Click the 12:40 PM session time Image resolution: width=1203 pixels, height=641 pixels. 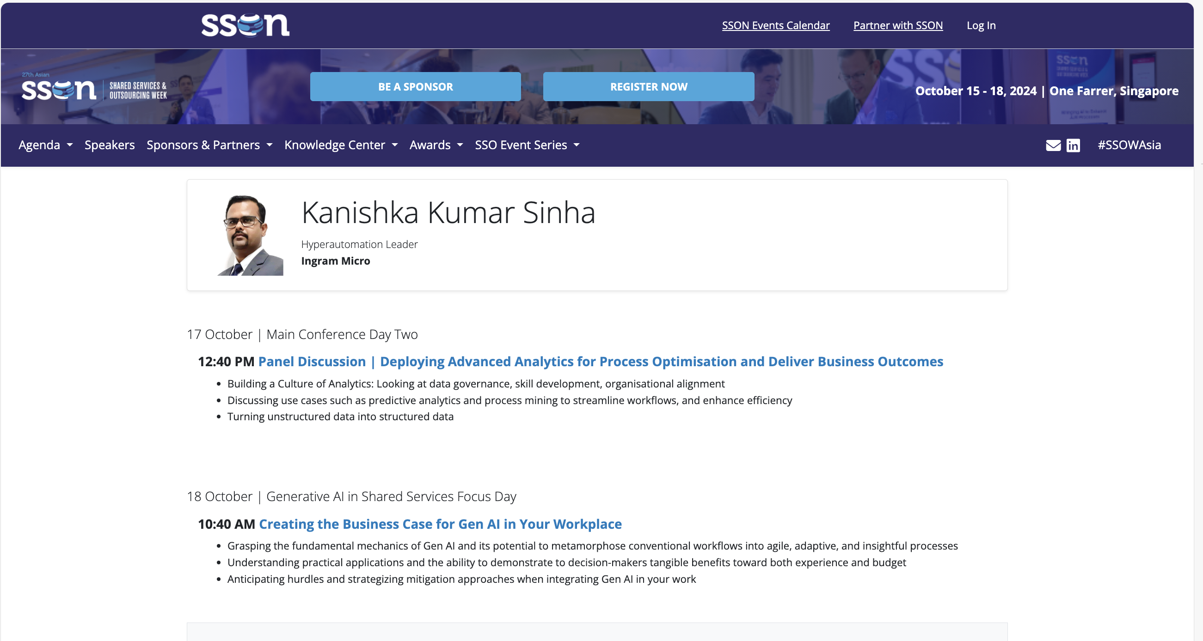click(226, 362)
